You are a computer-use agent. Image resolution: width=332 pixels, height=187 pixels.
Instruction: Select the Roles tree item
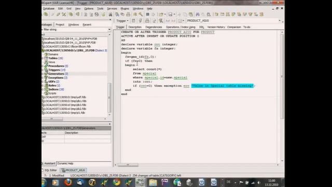[x=52, y=85]
